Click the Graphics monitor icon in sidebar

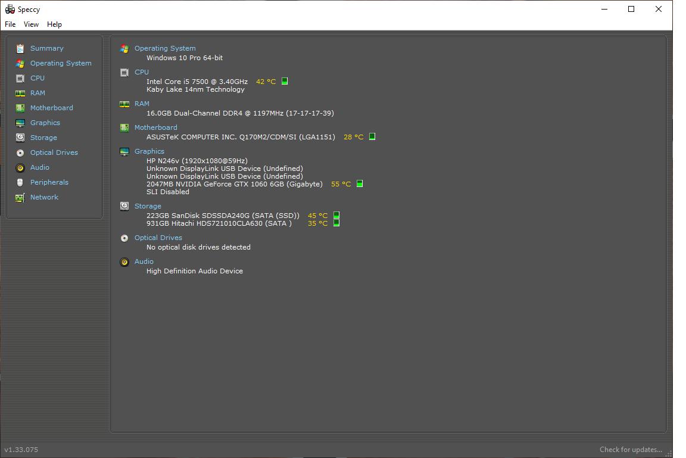click(20, 123)
